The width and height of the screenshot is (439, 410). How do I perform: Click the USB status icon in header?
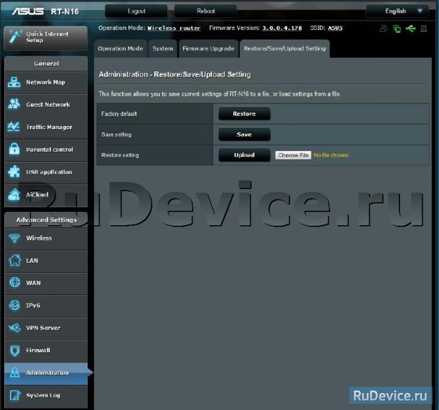coord(411,28)
